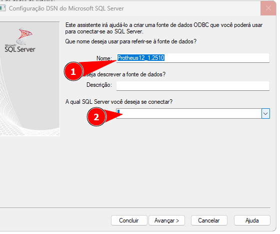Click the Cancelar button
The width and height of the screenshot is (280, 234).
click(x=209, y=221)
